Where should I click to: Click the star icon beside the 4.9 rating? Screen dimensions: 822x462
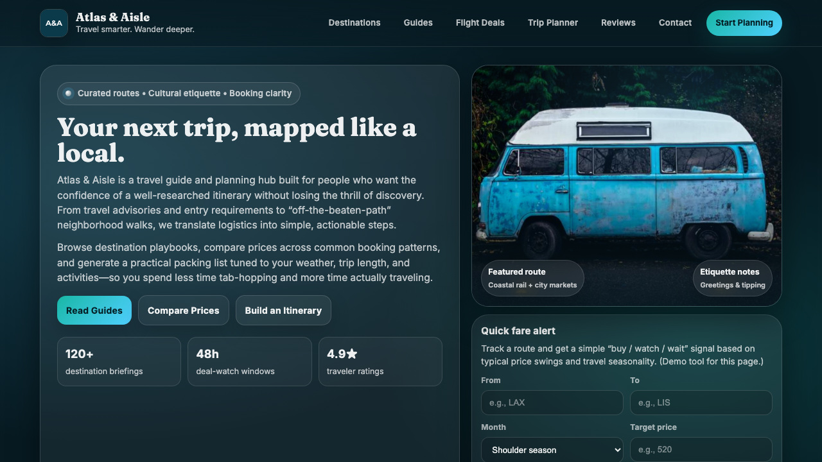353,352
